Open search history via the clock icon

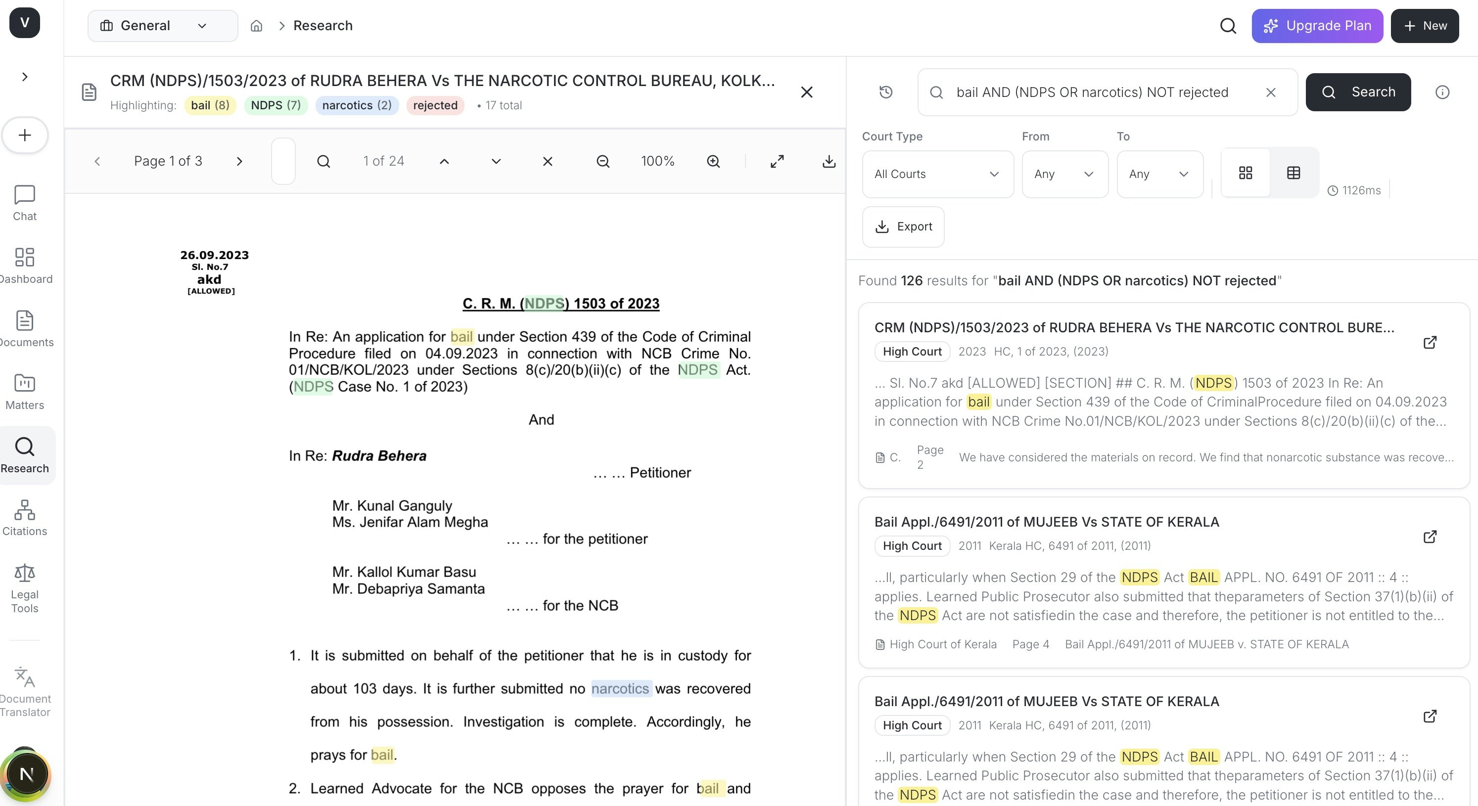click(x=885, y=92)
